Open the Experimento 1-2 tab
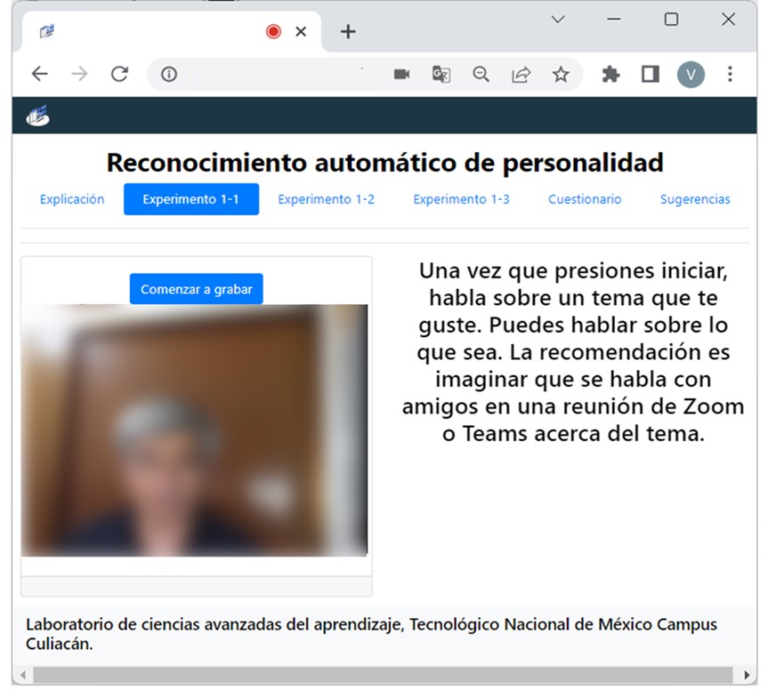The height and width of the screenshot is (698, 768). pyautogui.click(x=327, y=199)
